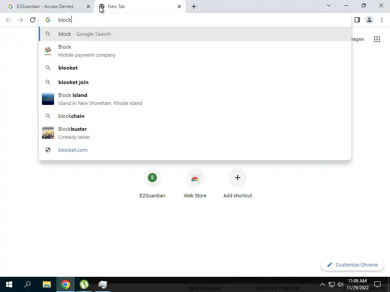Click magnifier icon beside blockchain
The image size is (390, 292).
point(48,116)
